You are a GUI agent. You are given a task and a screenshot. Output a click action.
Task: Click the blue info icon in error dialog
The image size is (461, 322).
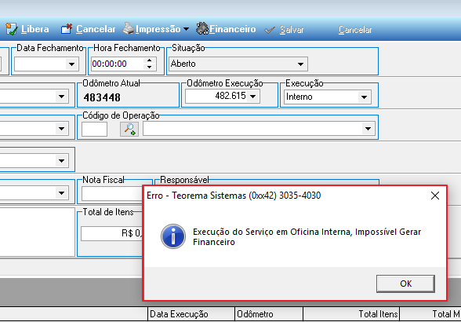click(173, 236)
